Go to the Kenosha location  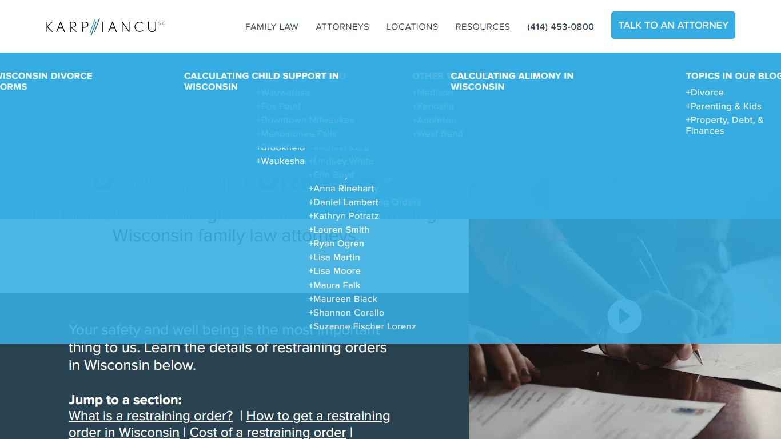[x=433, y=106]
